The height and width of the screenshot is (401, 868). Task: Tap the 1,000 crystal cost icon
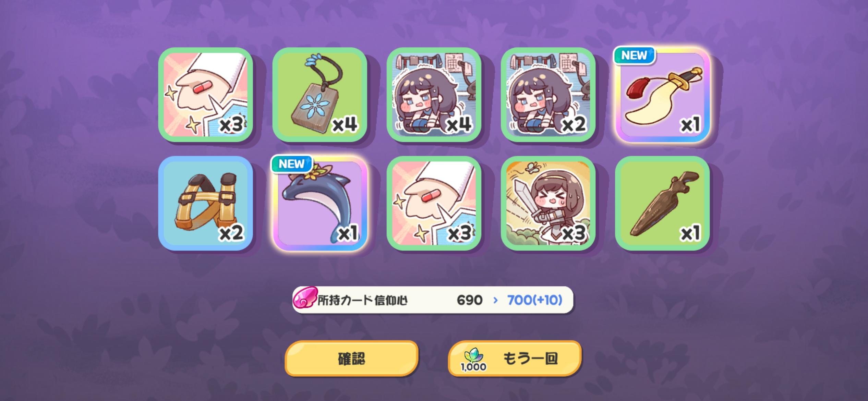coord(473,360)
